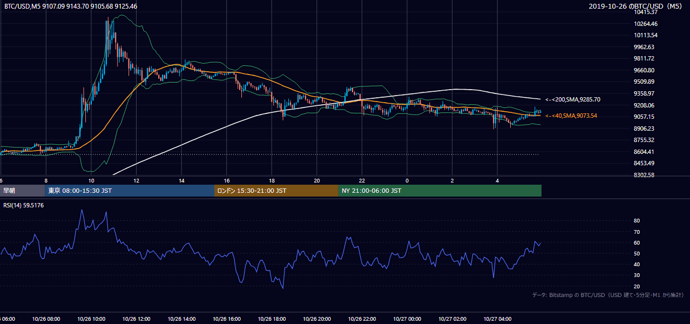Click the 10/27 04:00 time label
Screen dimensions: 690x324
coord(497,319)
